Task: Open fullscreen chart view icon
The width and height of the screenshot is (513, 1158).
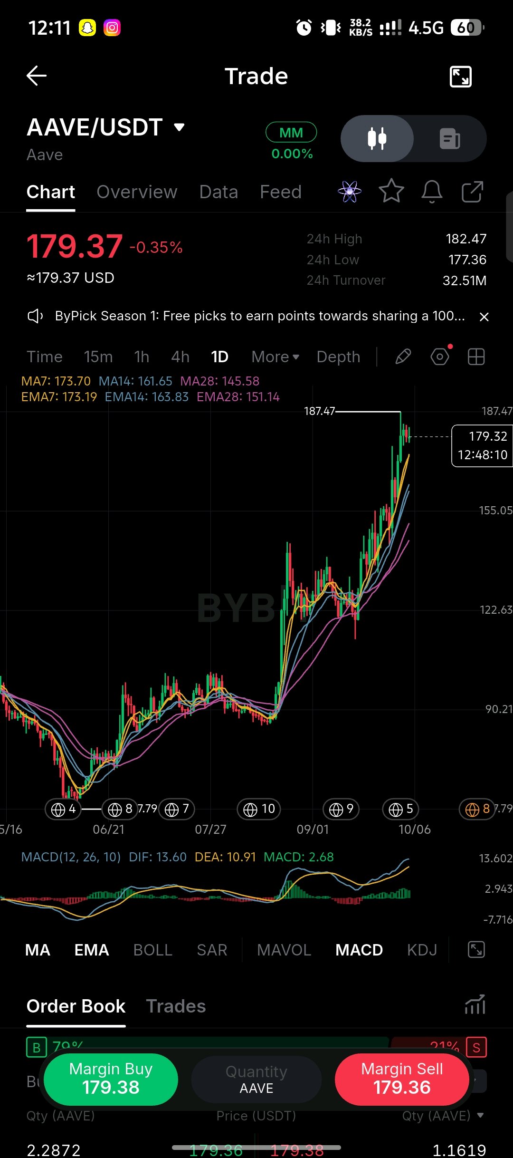Action: click(x=460, y=76)
